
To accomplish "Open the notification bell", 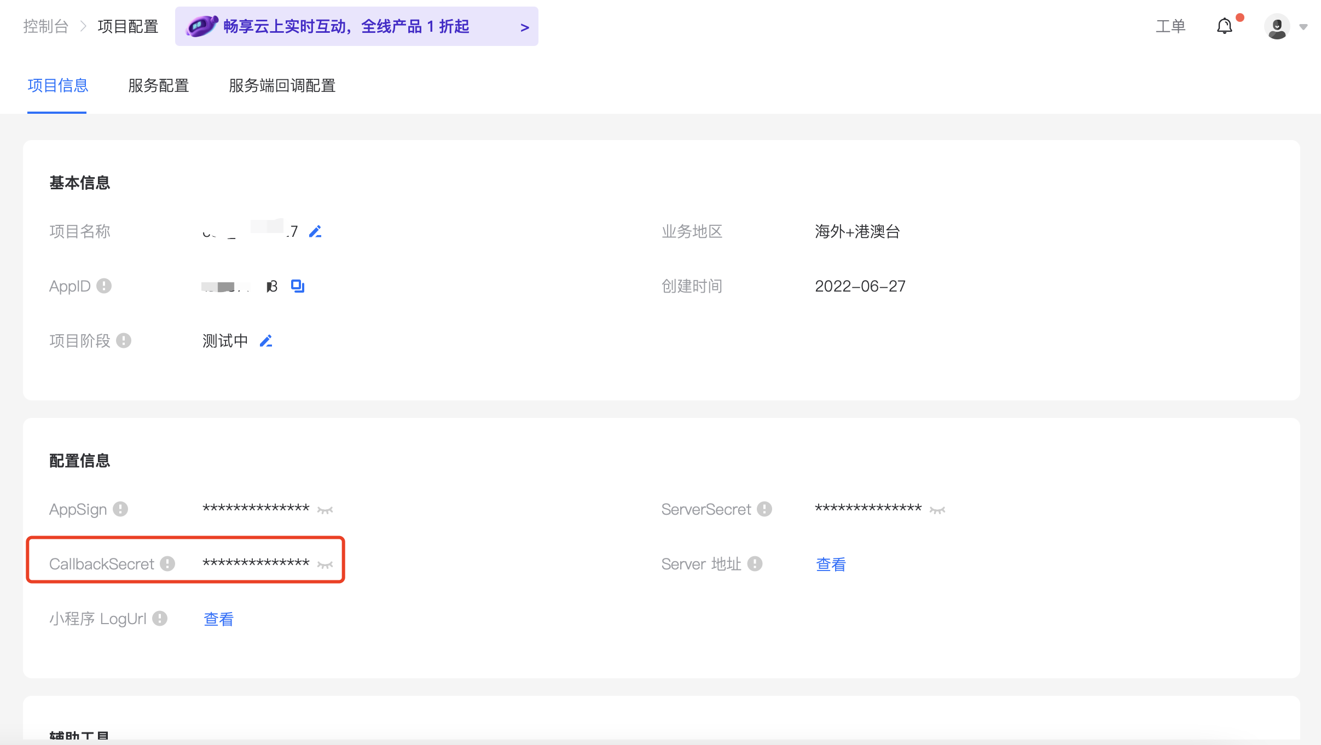I will [x=1224, y=26].
